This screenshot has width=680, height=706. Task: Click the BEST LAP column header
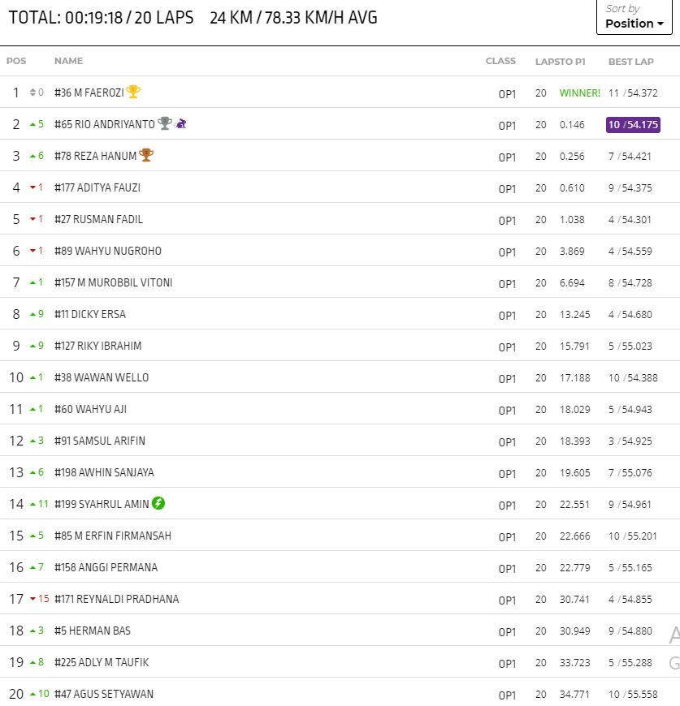pos(630,62)
